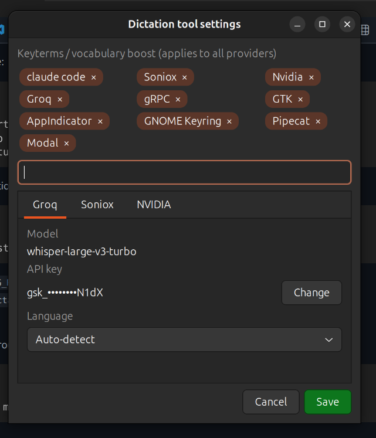Click the masked gsk_ API key text
Image resolution: width=376 pixels, height=438 pixels.
coord(65,293)
